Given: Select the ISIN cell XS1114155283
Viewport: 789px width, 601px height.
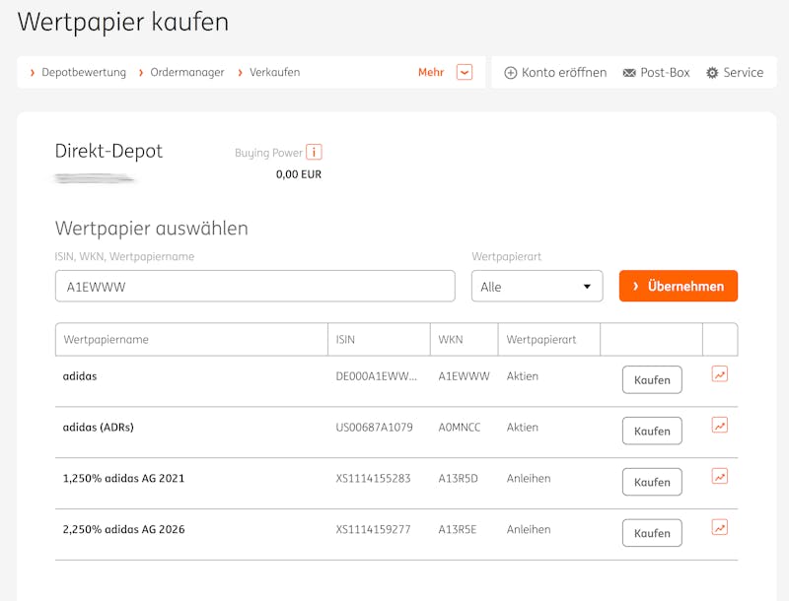Looking at the screenshot, I should (x=374, y=479).
